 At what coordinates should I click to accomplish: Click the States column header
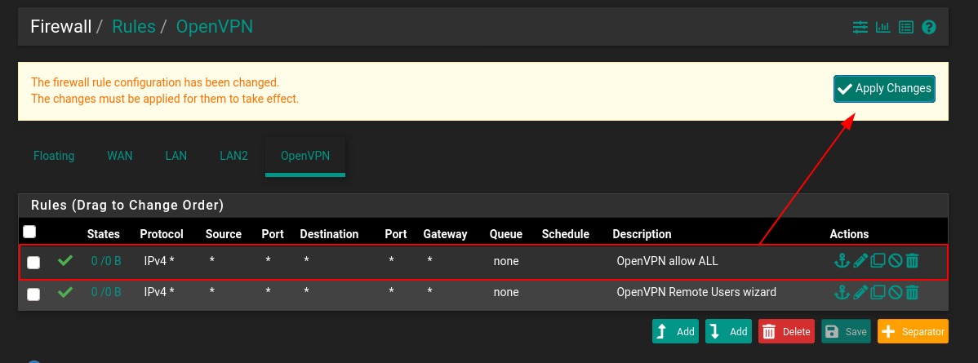104,234
